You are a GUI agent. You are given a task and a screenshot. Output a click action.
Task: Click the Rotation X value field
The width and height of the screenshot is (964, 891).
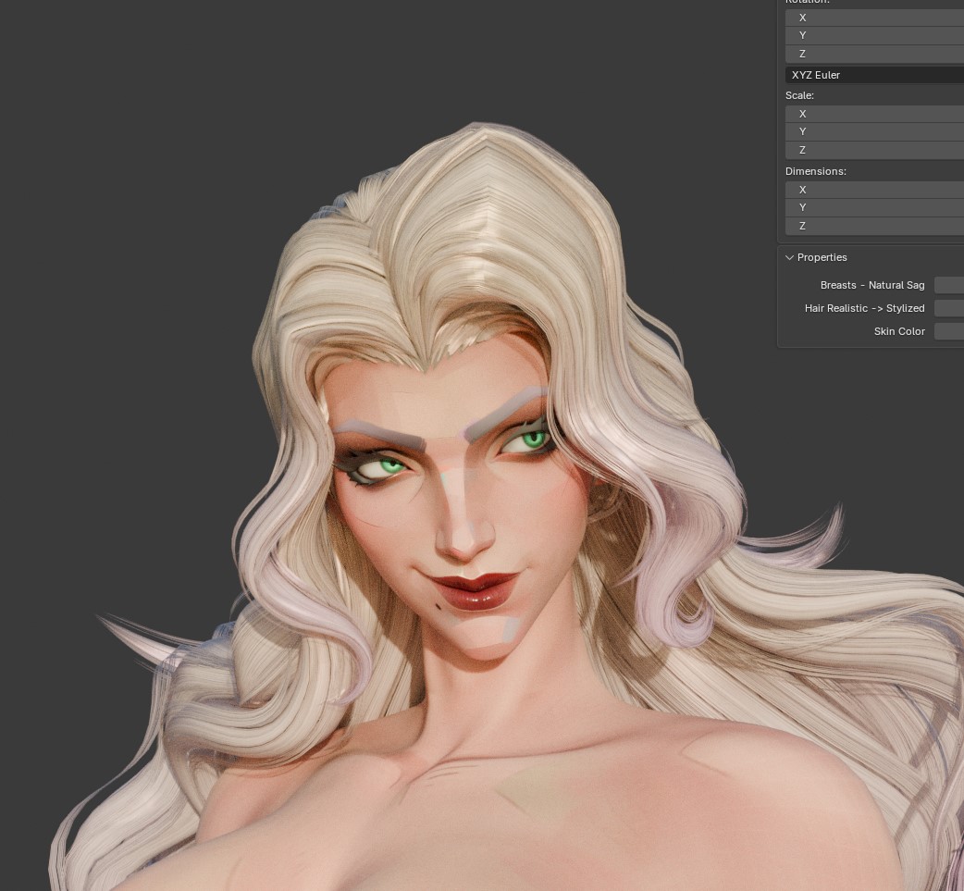874,18
